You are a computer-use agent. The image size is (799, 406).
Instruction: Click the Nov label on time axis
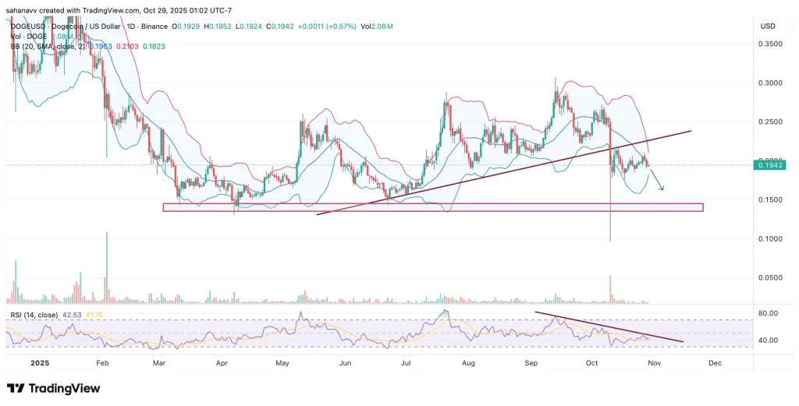[652, 362]
